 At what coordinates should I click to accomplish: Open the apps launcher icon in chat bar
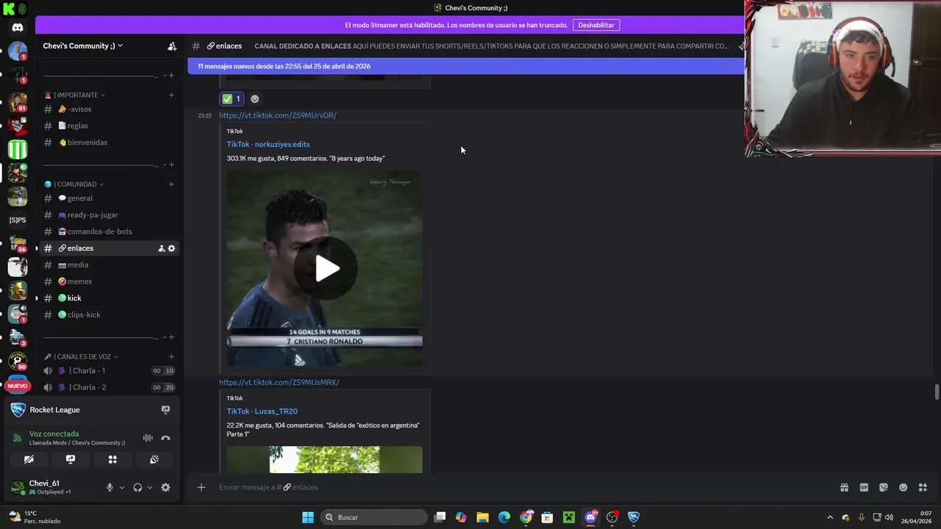click(x=923, y=487)
